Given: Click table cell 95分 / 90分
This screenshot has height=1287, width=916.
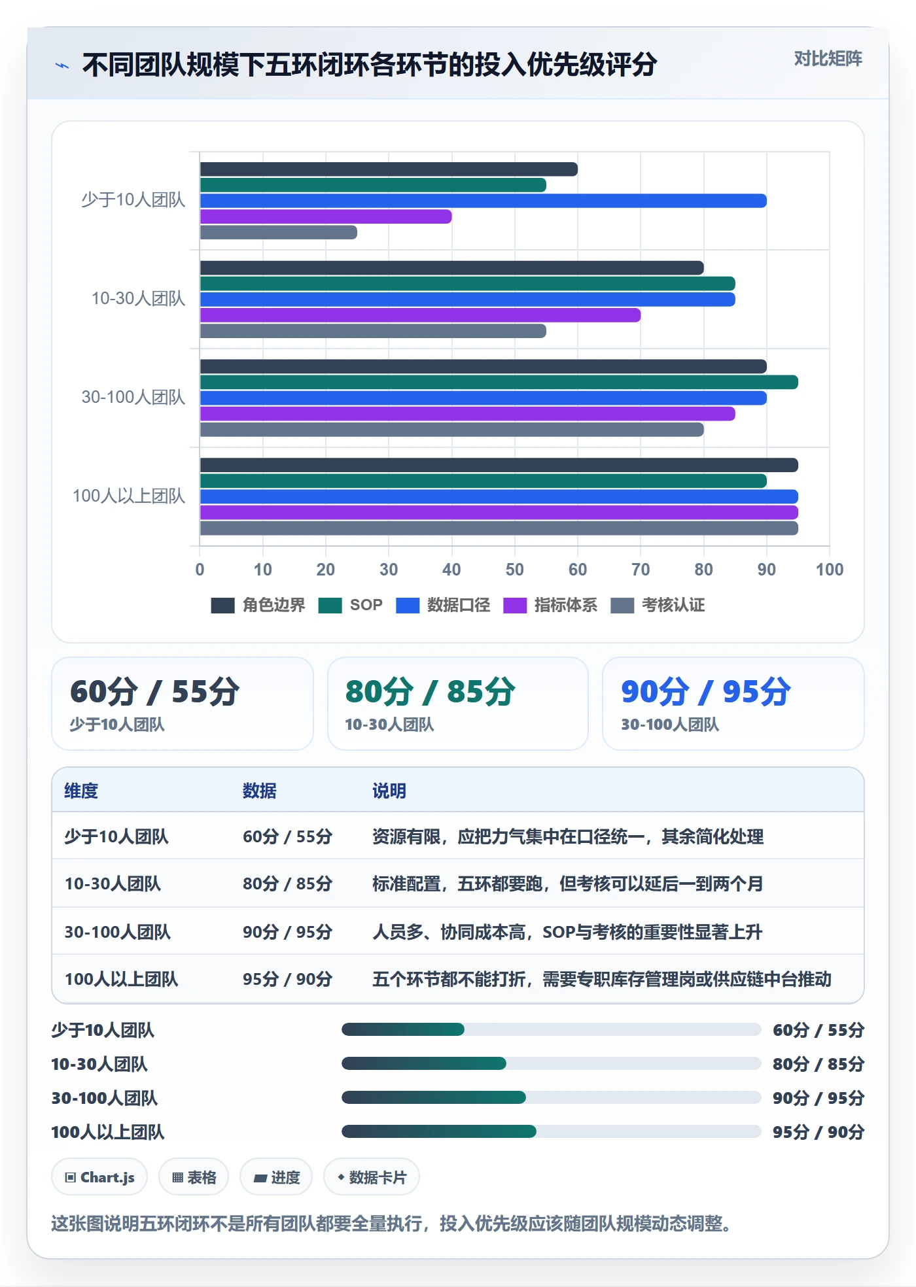Looking at the screenshot, I should tap(287, 979).
